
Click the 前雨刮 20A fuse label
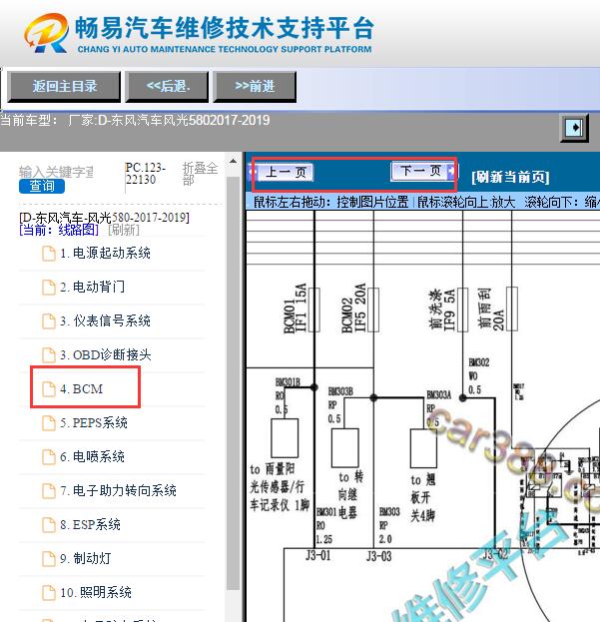pos(491,310)
